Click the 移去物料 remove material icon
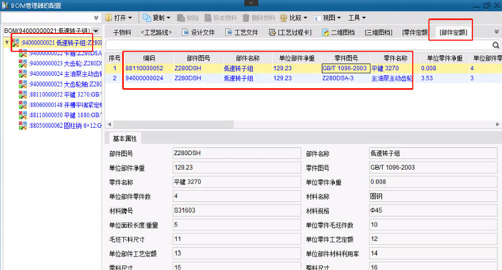 click(x=207, y=18)
